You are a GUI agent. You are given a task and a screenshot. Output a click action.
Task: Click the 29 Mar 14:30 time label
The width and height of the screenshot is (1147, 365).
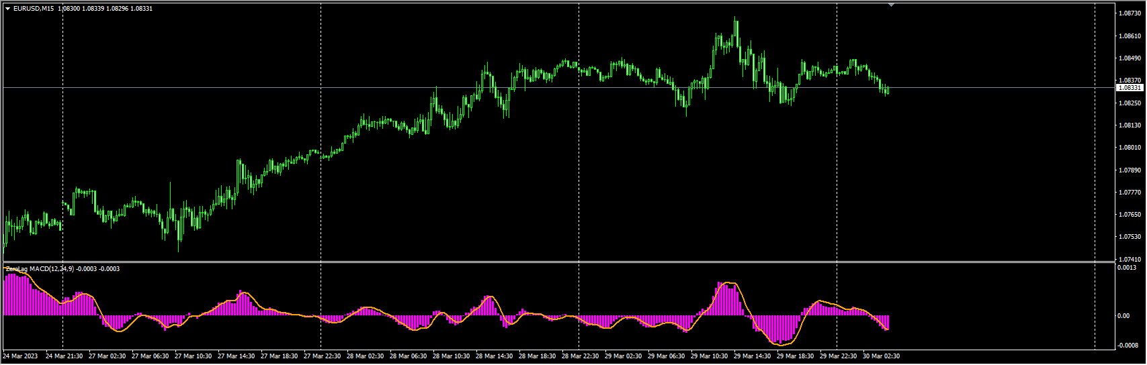click(x=753, y=356)
